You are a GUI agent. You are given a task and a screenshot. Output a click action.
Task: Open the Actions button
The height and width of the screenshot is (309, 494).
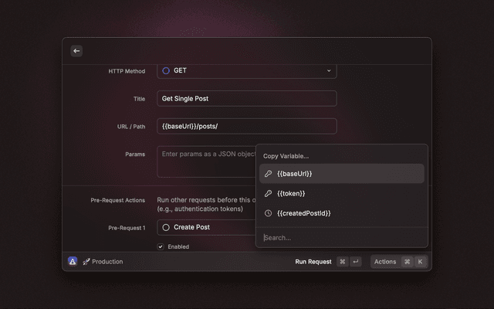(x=385, y=262)
